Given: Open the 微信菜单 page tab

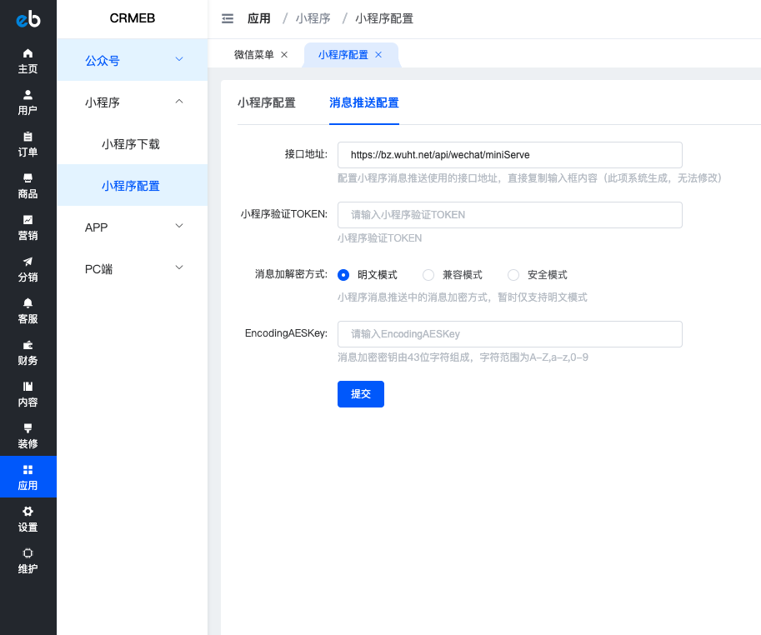Looking at the screenshot, I should pyautogui.click(x=254, y=54).
